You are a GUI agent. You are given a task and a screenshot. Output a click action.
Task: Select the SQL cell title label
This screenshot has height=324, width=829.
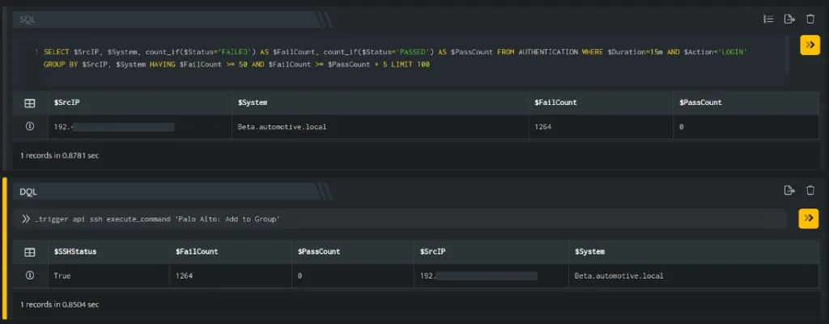(x=28, y=20)
